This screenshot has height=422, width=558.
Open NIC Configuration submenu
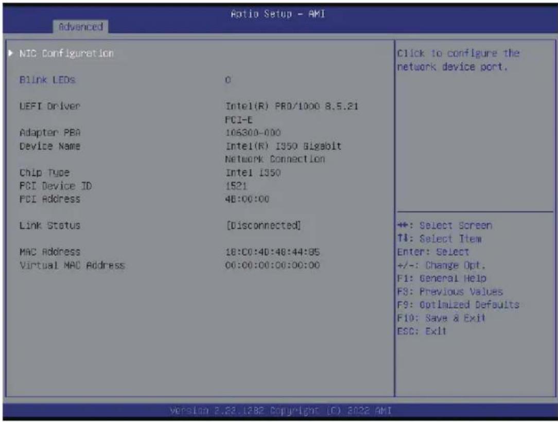pos(66,54)
